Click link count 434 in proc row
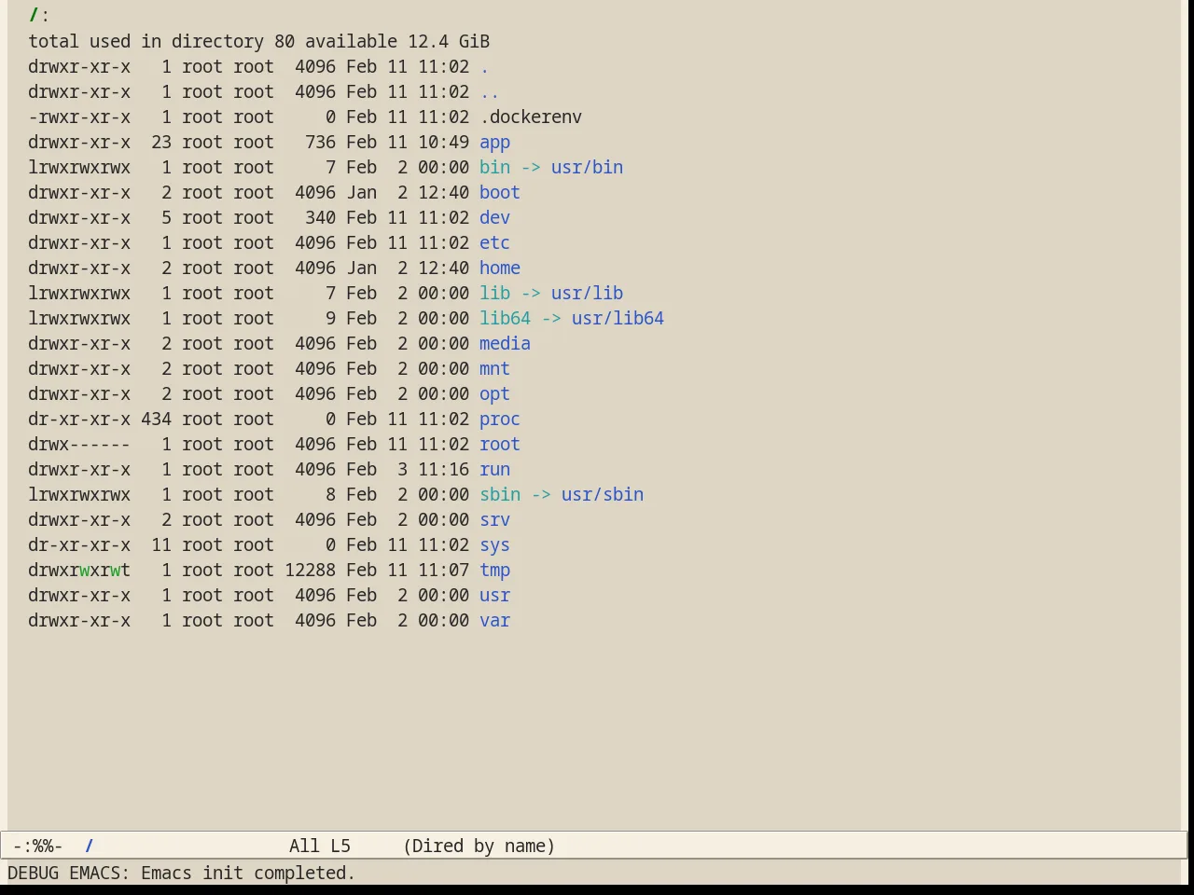The image size is (1194, 895). (x=156, y=420)
